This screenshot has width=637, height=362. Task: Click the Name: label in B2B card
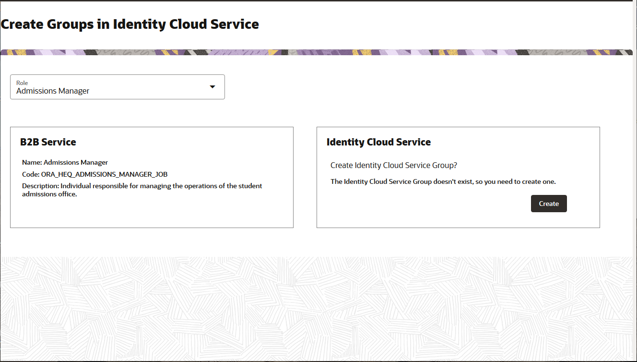tap(32, 162)
